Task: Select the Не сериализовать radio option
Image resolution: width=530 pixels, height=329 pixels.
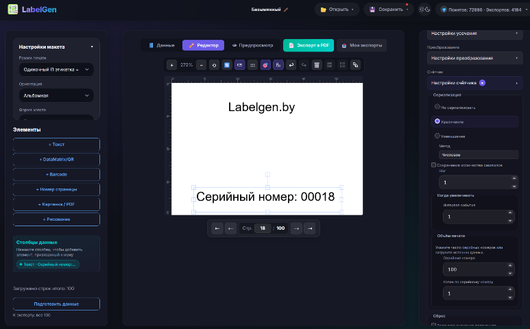Action: point(437,107)
